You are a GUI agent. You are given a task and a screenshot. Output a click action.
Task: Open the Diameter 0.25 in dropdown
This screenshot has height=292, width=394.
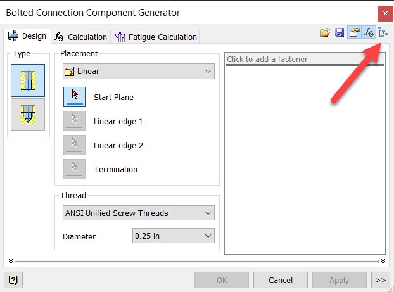pos(174,236)
